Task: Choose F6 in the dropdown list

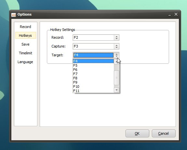Action: [93, 70]
